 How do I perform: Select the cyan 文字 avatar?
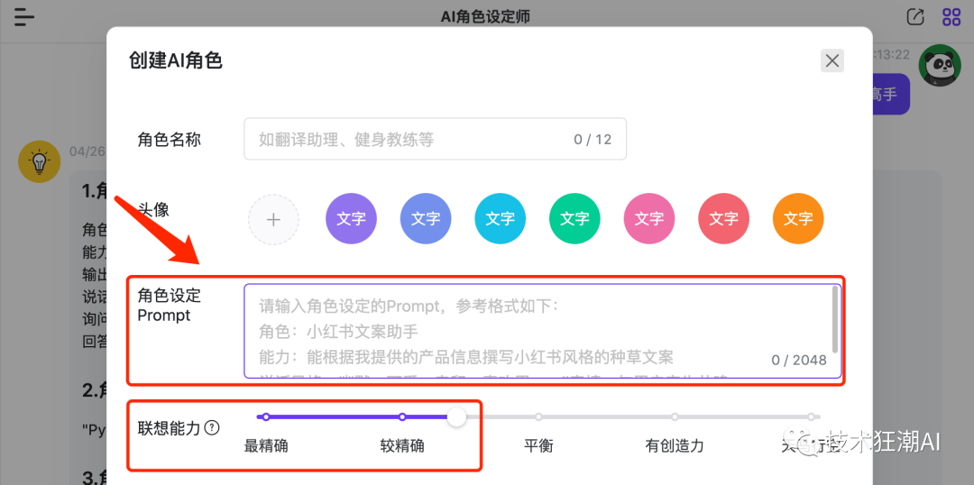500,218
